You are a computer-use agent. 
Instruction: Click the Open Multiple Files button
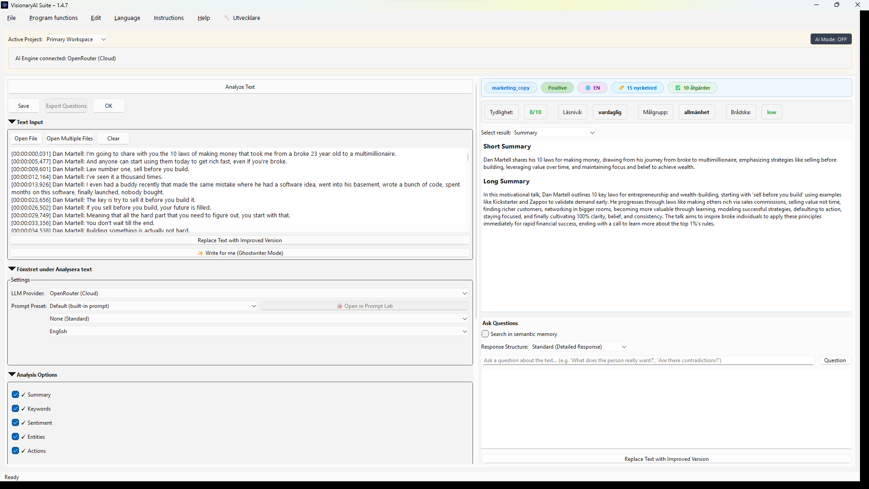click(69, 139)
